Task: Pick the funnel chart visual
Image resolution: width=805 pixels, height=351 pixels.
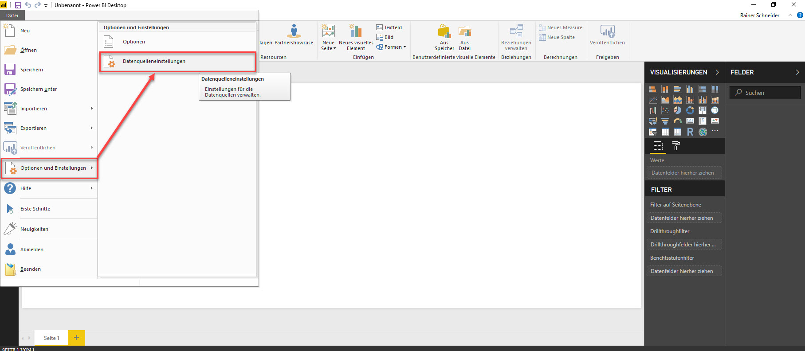Action: point(665,121)
